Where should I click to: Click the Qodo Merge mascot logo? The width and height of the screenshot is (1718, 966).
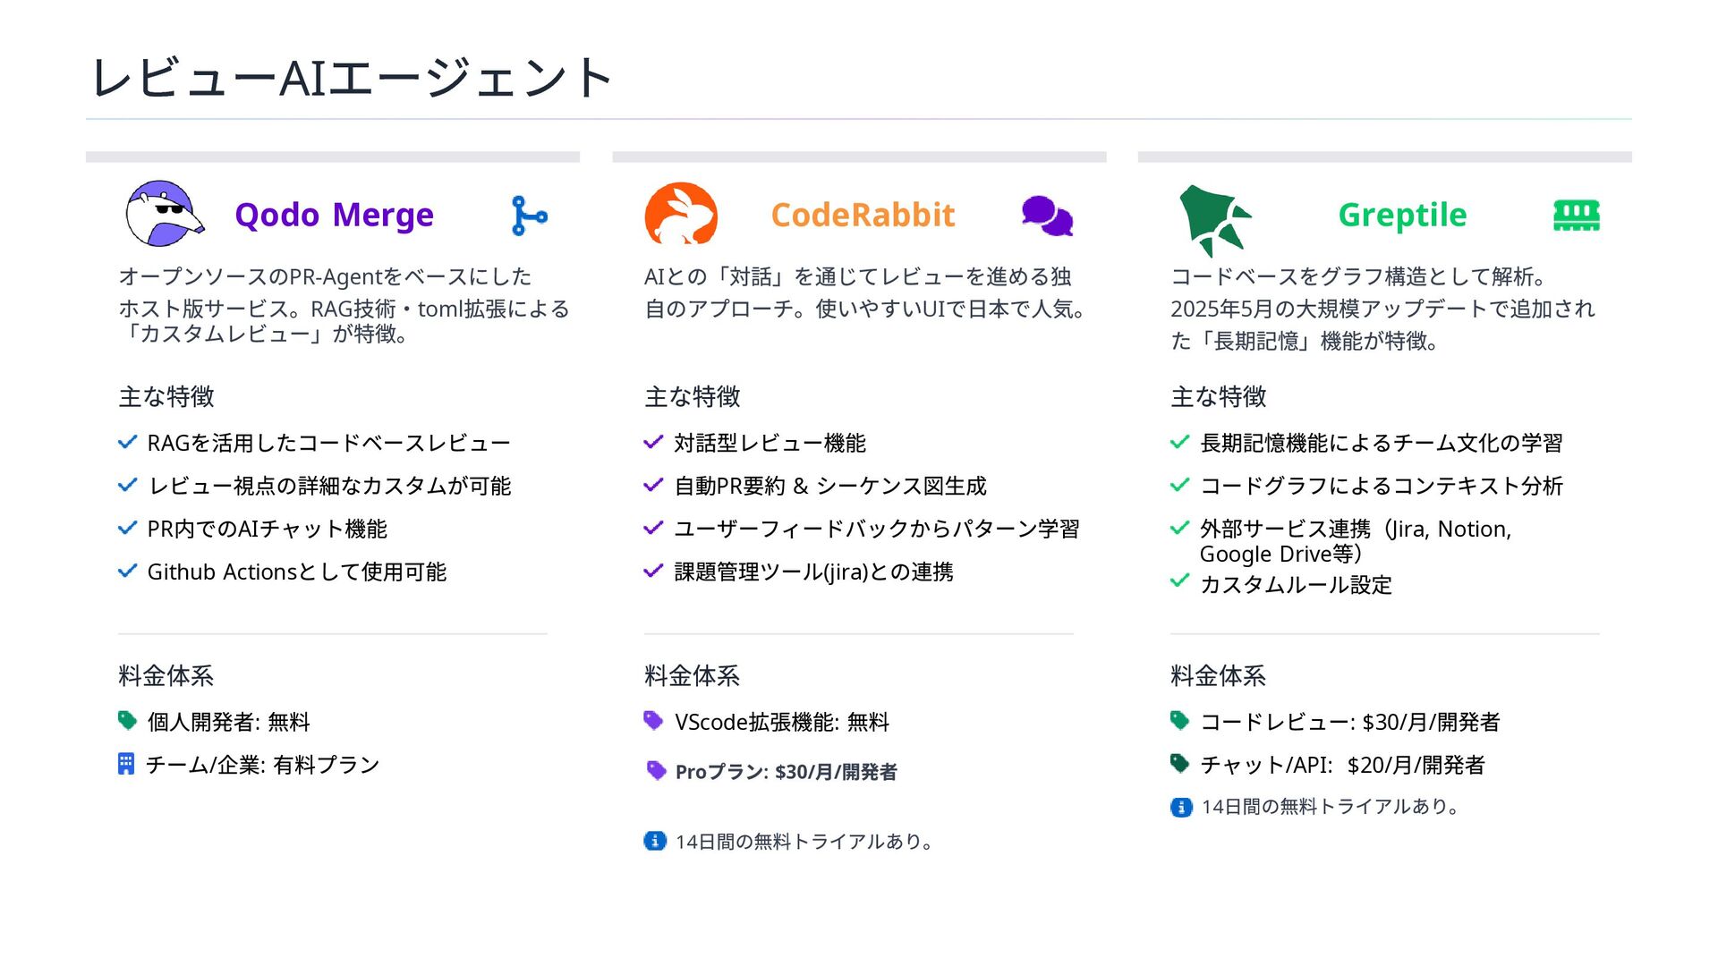coord(165,214)
